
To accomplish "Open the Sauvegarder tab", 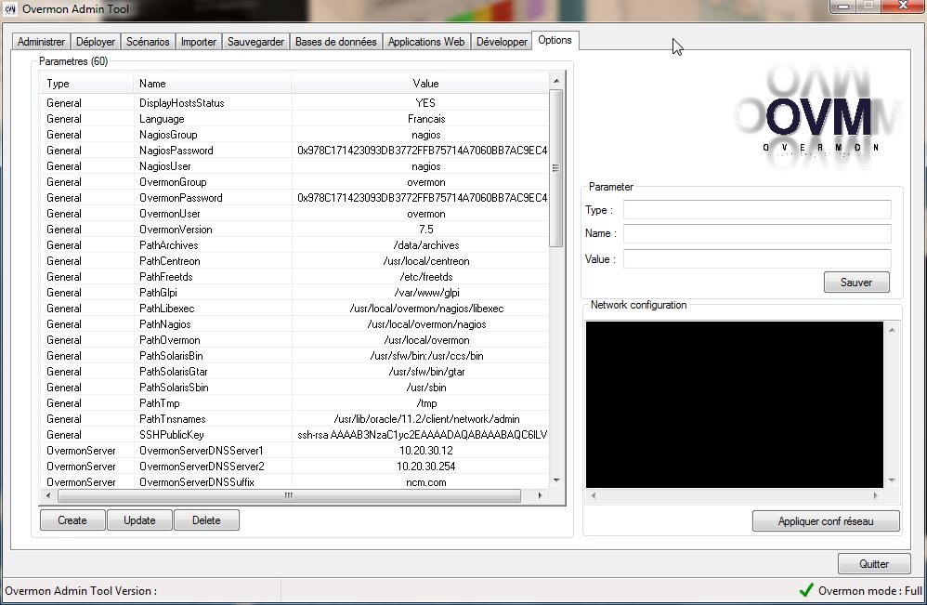I will [256, 42].
